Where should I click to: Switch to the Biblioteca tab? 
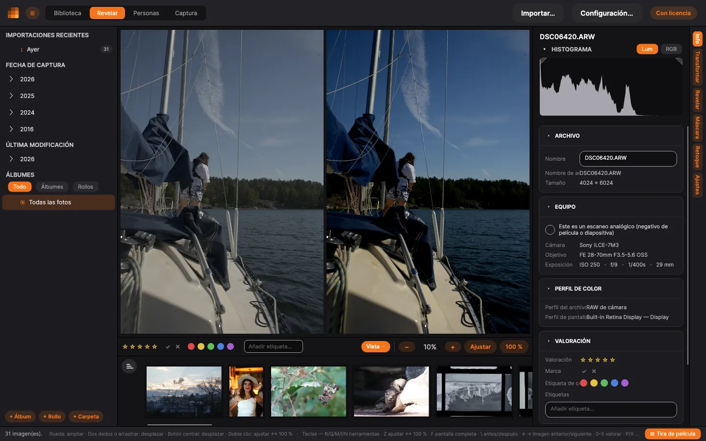click(x=68, y=13)
